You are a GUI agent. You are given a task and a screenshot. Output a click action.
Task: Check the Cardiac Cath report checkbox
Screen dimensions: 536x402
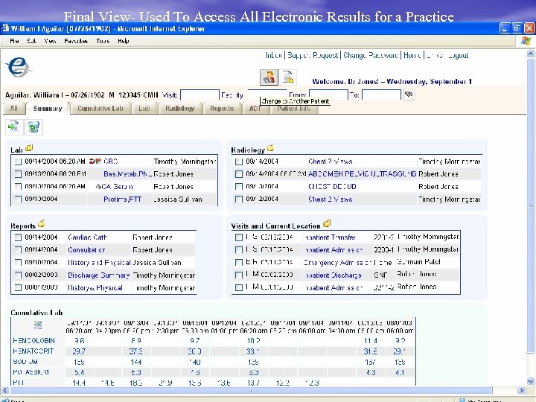click(18, 237)
